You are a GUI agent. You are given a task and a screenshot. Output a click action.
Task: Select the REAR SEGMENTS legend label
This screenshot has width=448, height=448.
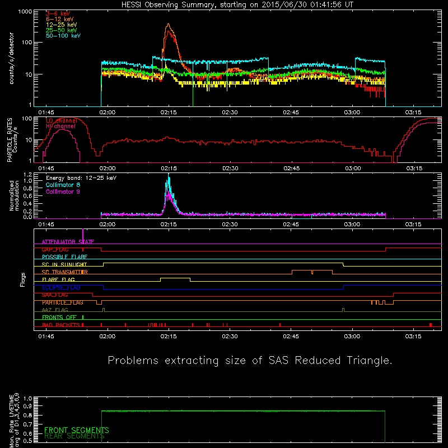[x=74, y=436]
